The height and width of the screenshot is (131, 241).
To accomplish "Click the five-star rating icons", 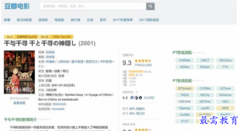I will (x=143, y=61).
